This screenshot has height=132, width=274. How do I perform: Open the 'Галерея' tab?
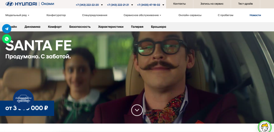(137, 27)
